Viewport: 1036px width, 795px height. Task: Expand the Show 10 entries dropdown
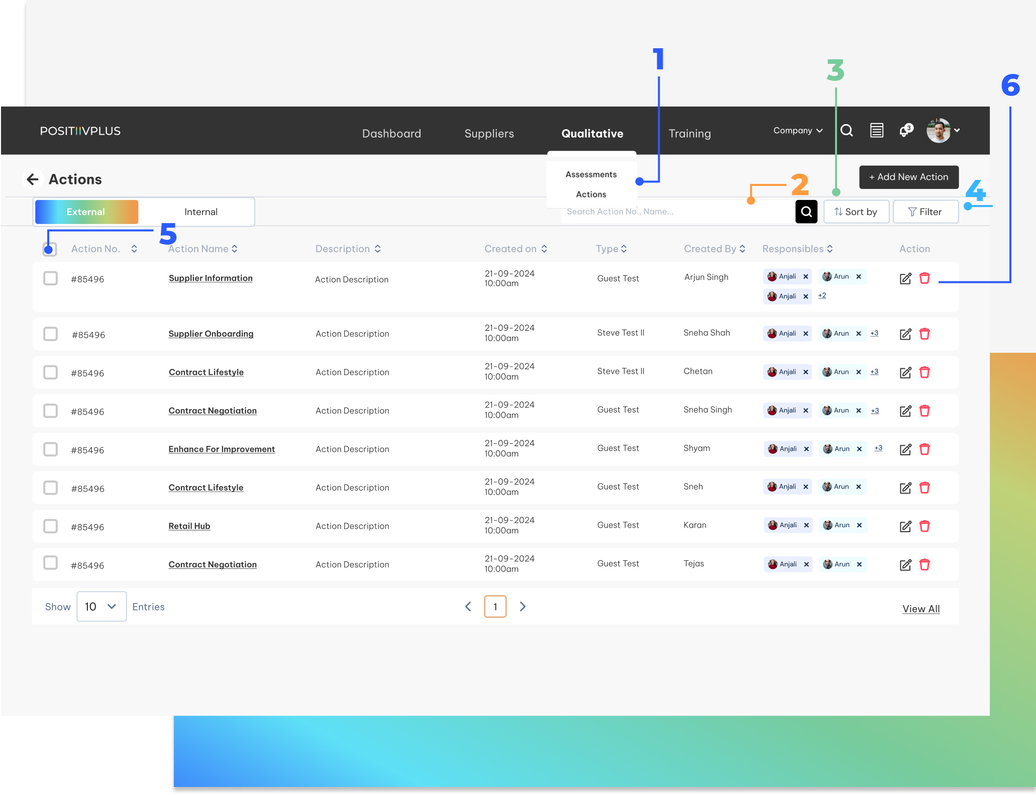(101, 607)
